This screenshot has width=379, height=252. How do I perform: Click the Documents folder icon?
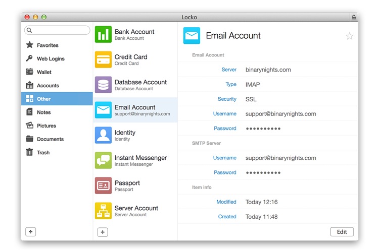click(29, 139)
